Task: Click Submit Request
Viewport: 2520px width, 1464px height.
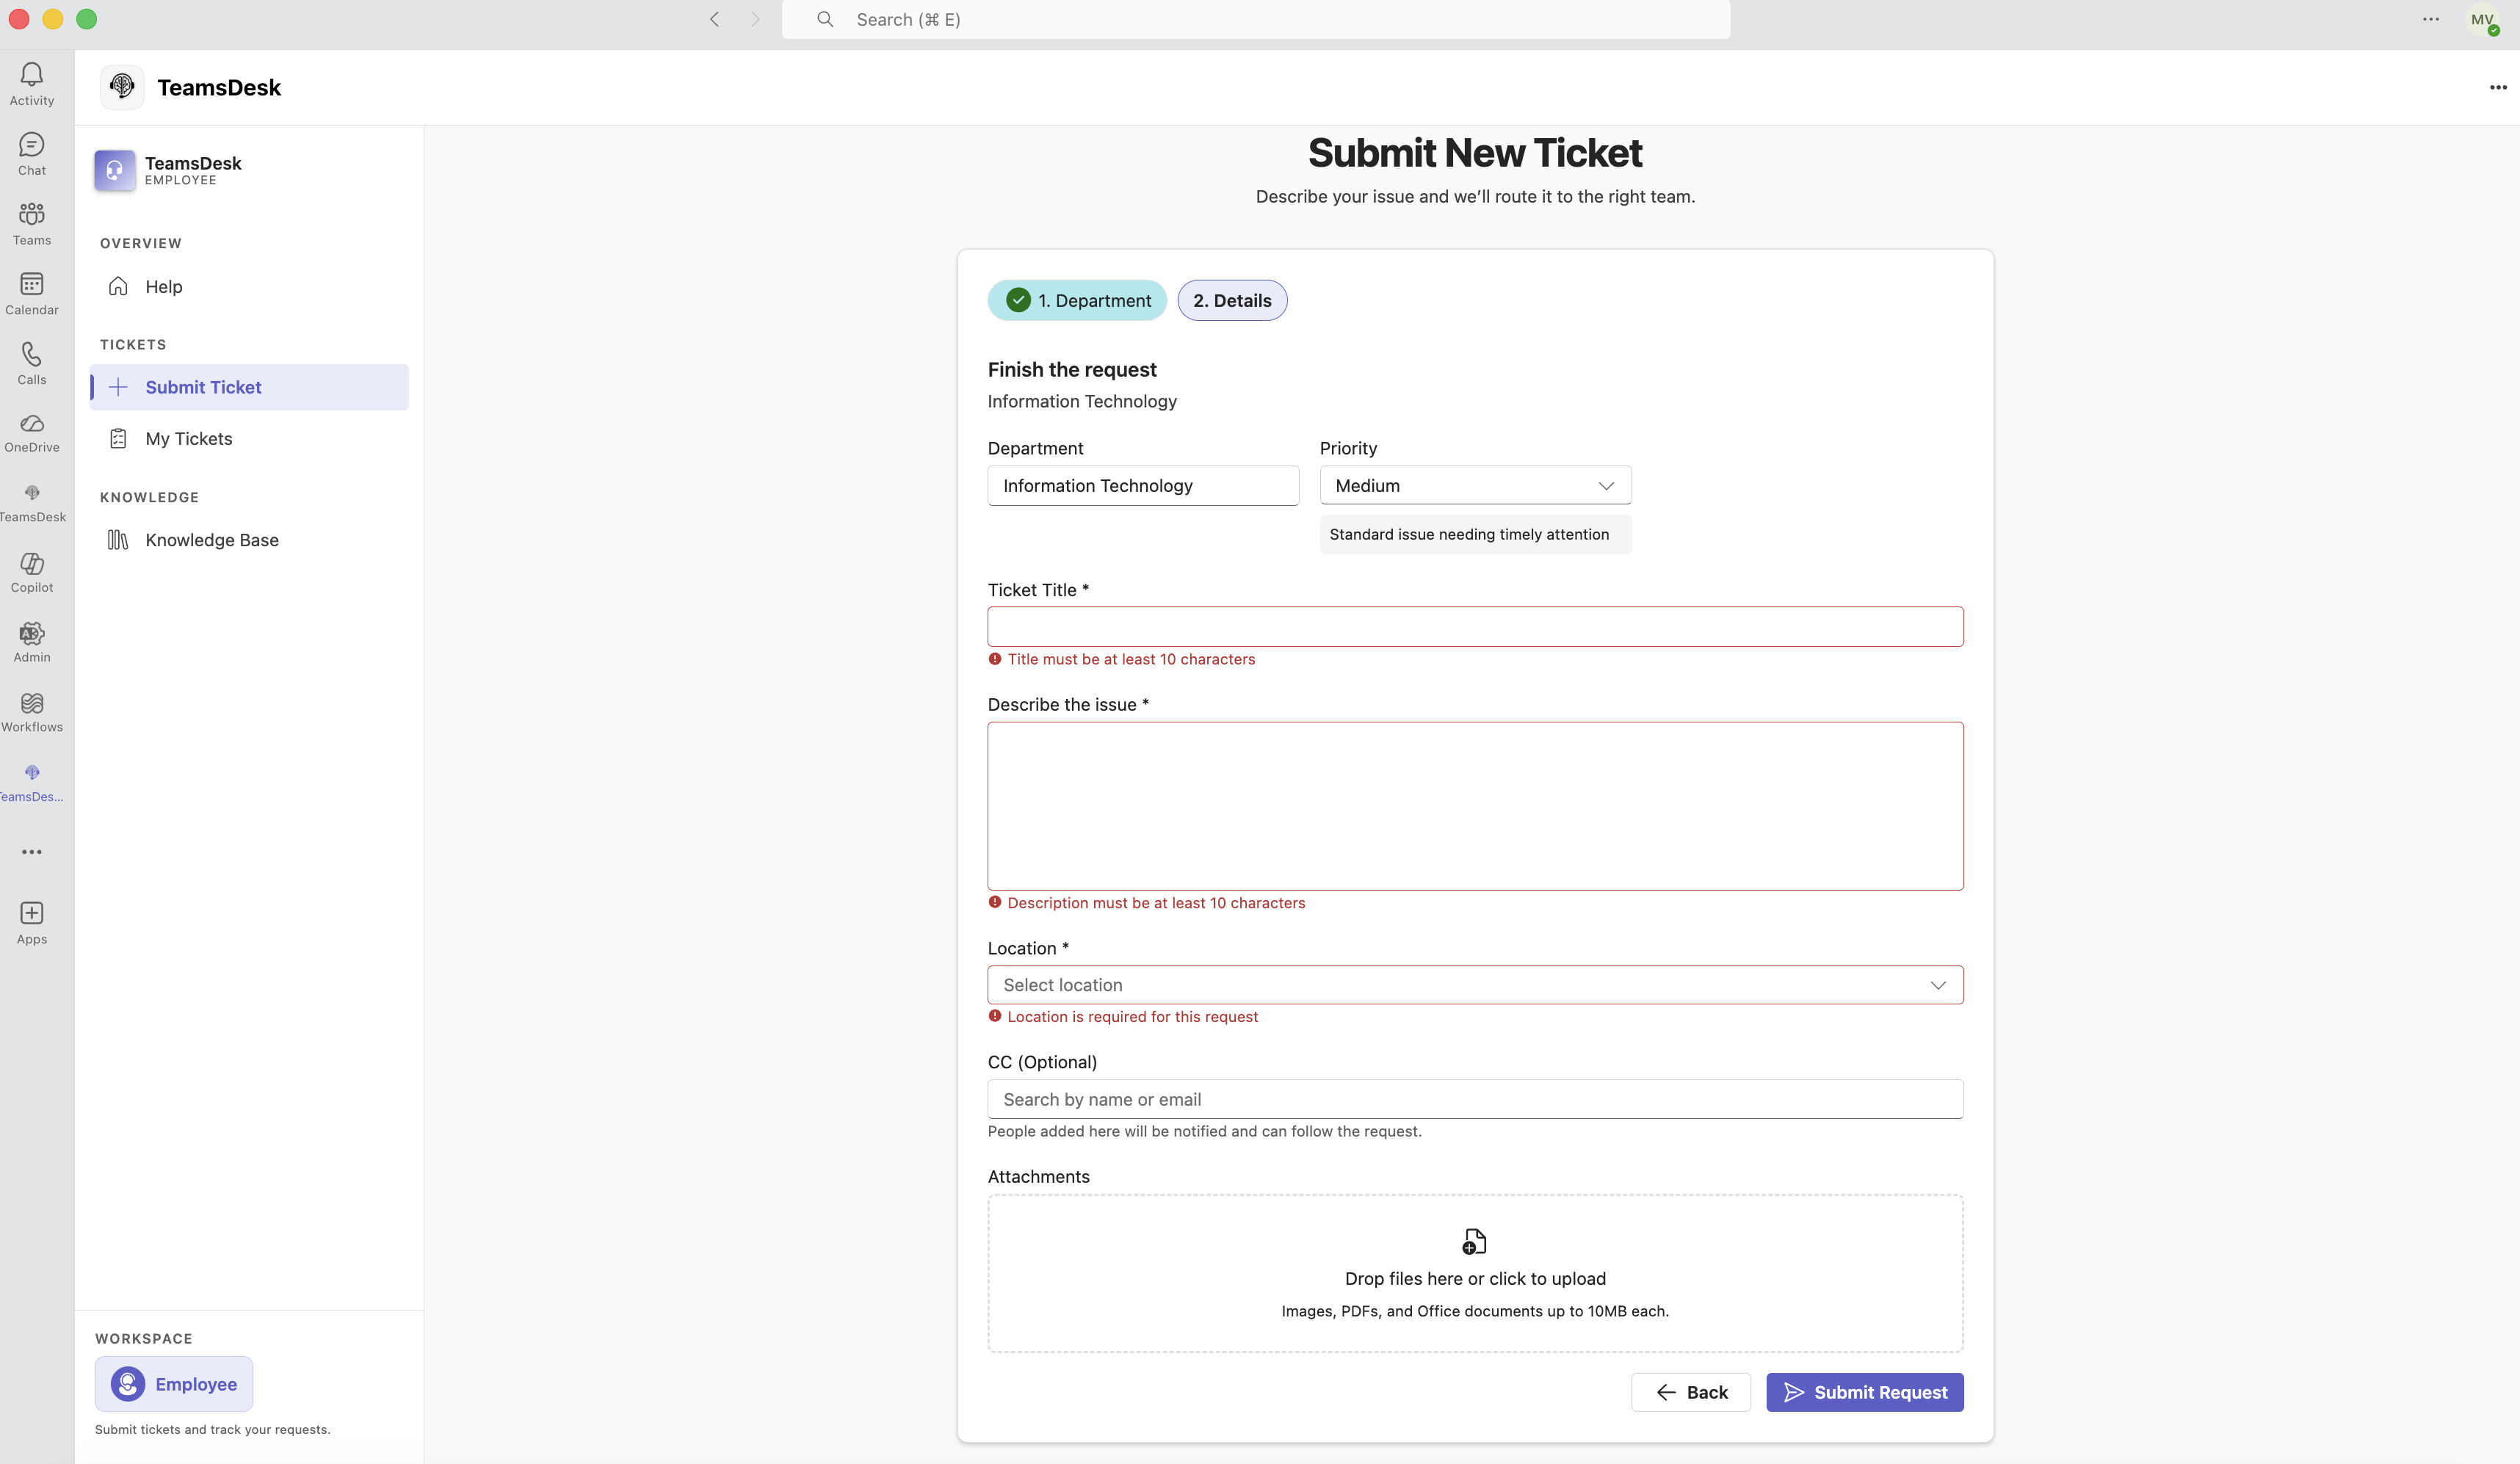Action: [1864, 1392]
